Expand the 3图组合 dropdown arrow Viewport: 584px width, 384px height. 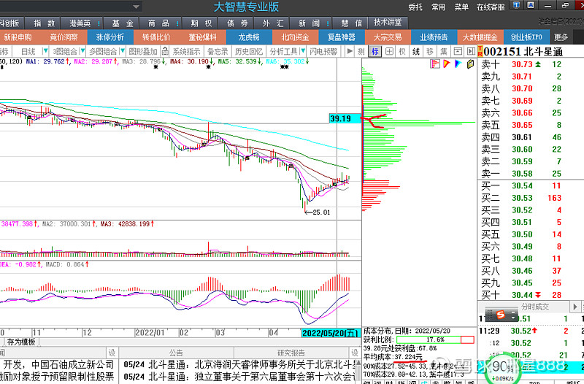(82, 50)
